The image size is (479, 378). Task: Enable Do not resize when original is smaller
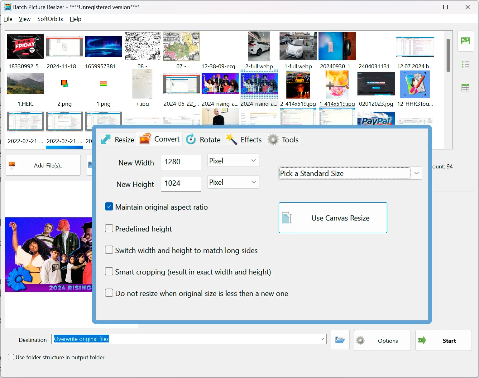point(109,293)
